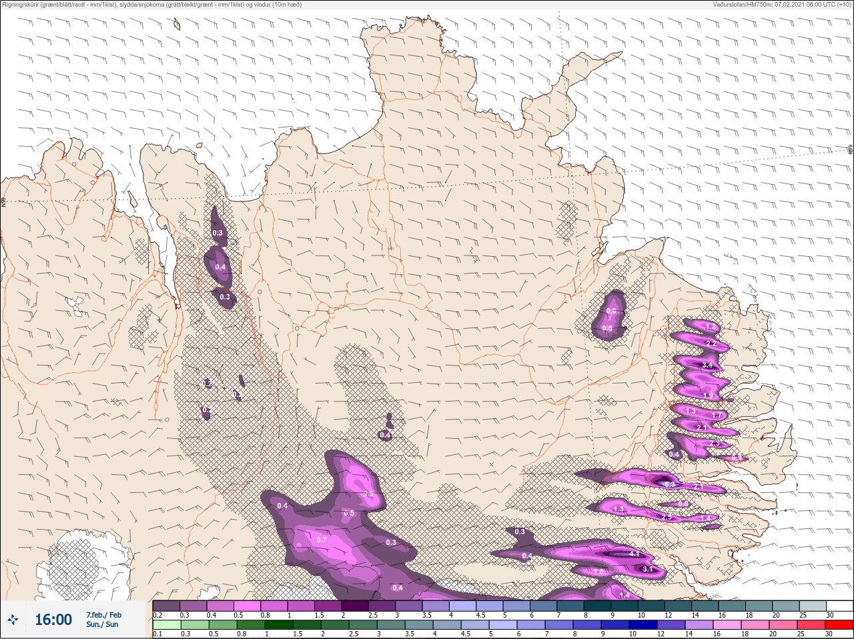Pick the dark purple 0.2–0.3 legend swatch
Screen dimensions: 854x639
[166, 606]
